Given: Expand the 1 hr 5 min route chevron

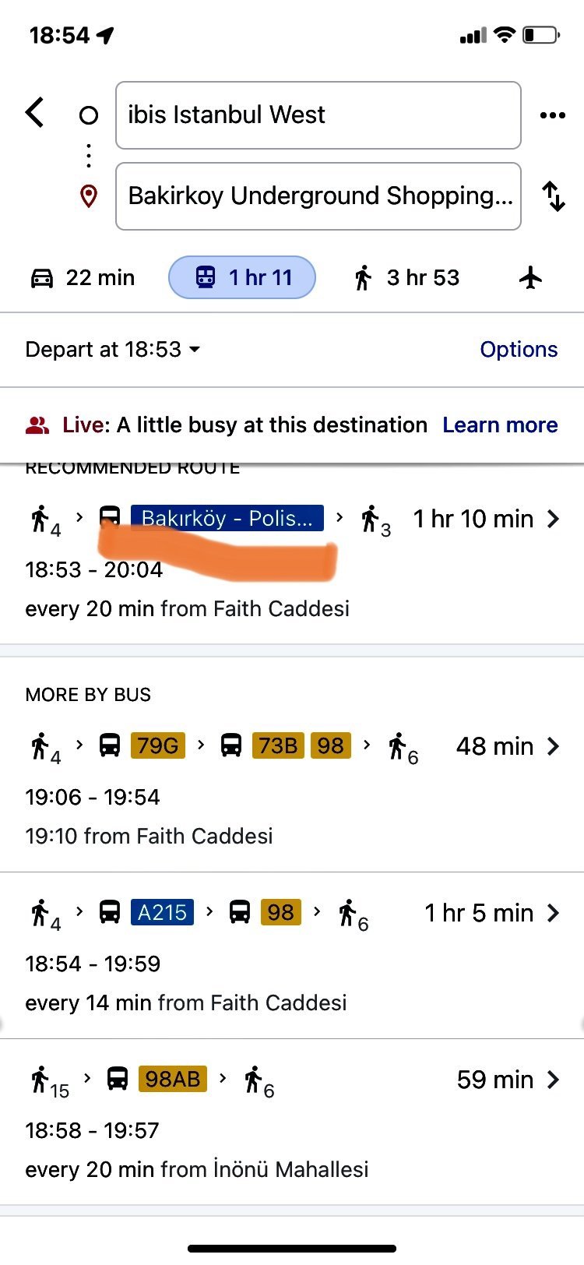Looking at the screenshot, I should 553,913.
